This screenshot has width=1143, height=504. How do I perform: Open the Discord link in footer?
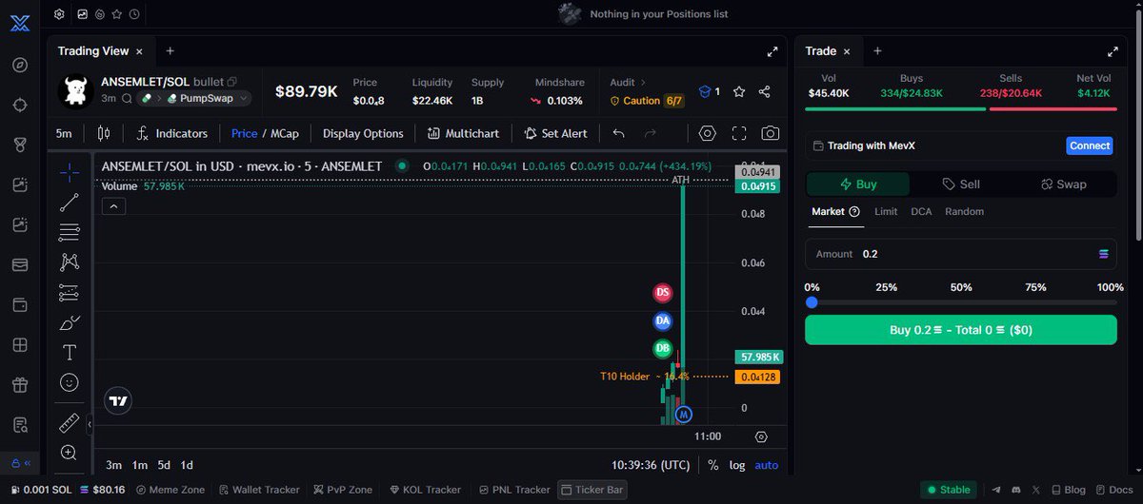[x=1014, y=490]
